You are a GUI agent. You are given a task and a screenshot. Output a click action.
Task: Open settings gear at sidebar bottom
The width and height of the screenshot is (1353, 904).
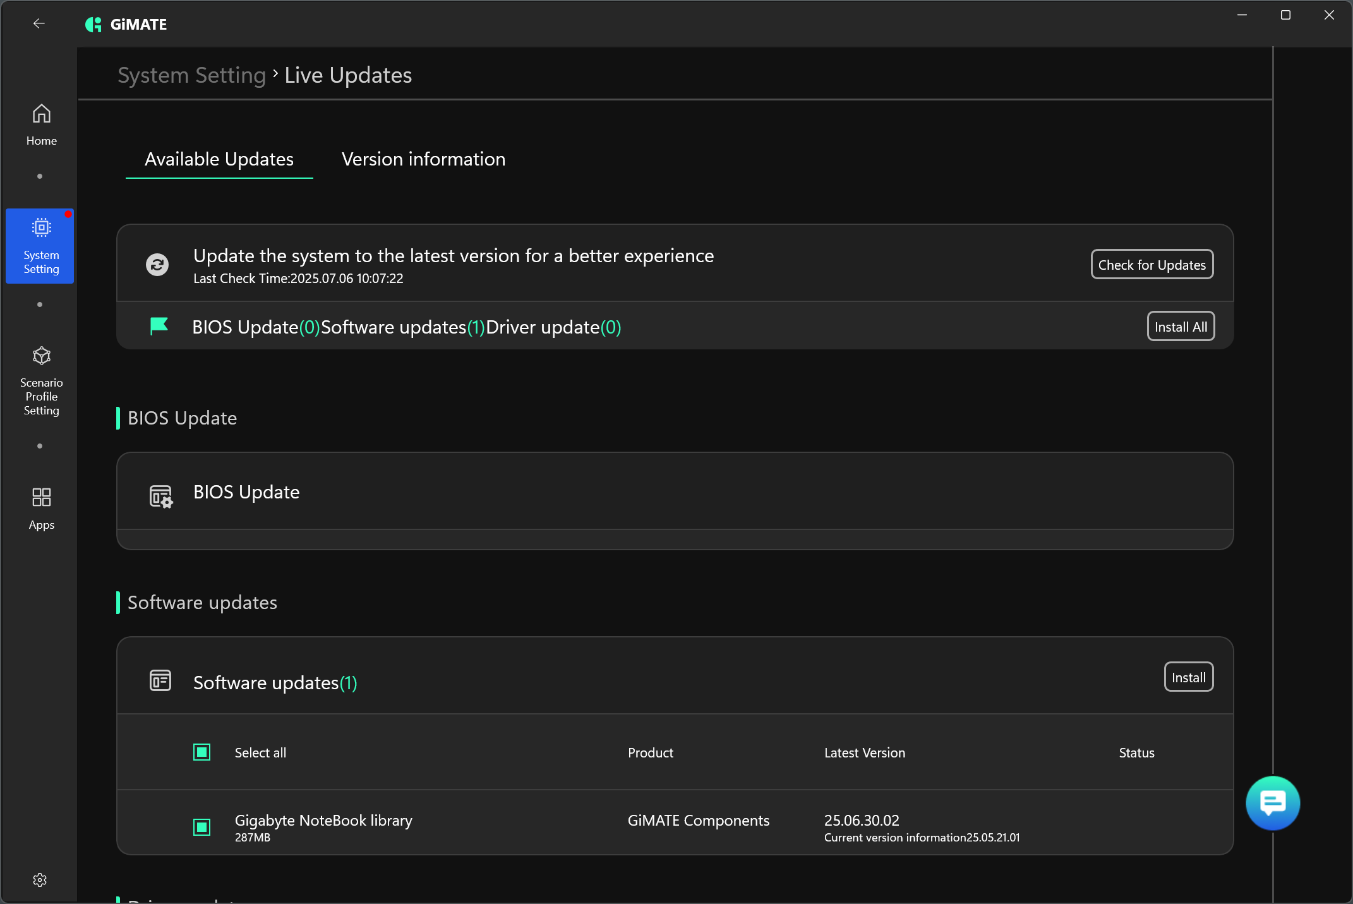coord(40,879)
